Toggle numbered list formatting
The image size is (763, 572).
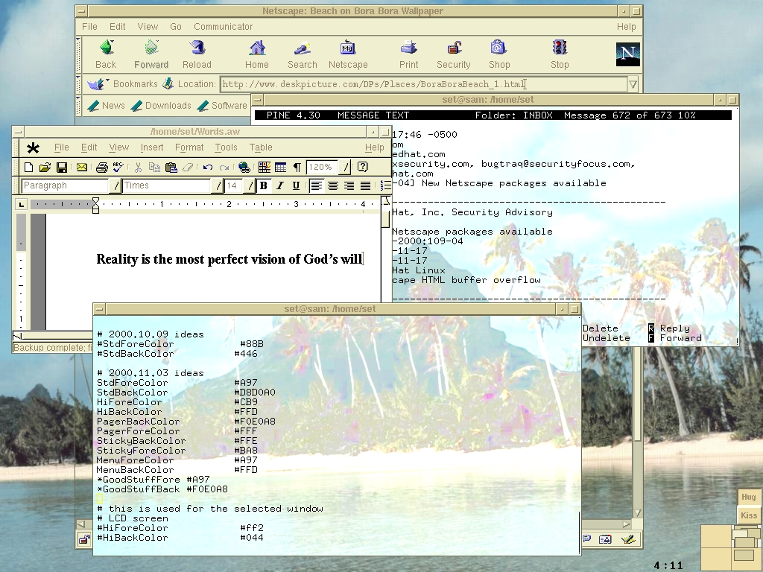pos(385,185)
